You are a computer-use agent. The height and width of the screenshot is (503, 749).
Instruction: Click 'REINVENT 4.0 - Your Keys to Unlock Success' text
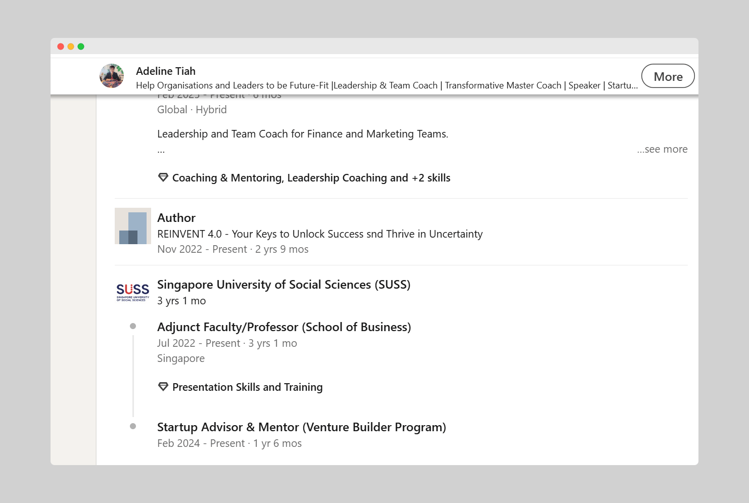320,234
